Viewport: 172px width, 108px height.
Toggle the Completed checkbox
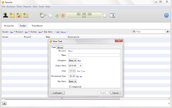(70, 87)
